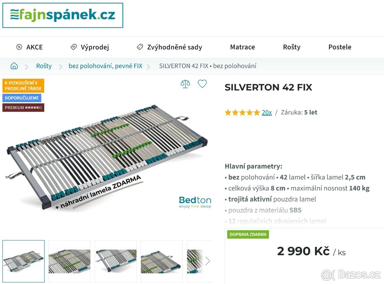384x284 pixels.
Task: Click the compare scales icon
Action: (185, 84)
